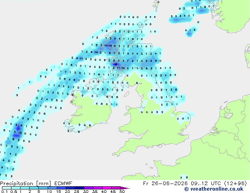Pick the legend swatch between 5 and 10
The height and width of the screenshot is (193, 250).
43,188
